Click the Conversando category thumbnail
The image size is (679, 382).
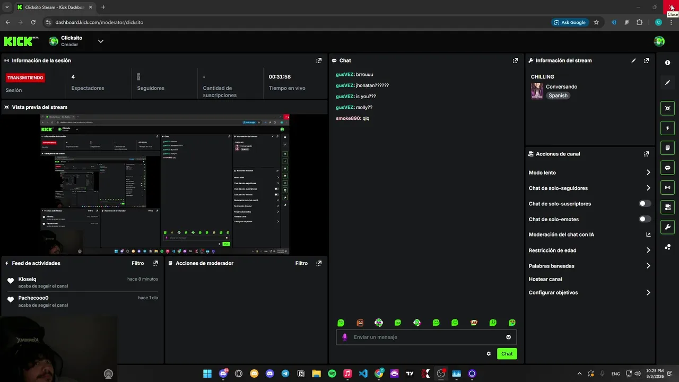(x=537, y=91)
